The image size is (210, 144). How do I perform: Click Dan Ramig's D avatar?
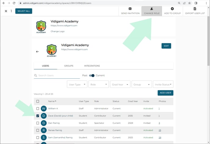click(x=44, y=123)
